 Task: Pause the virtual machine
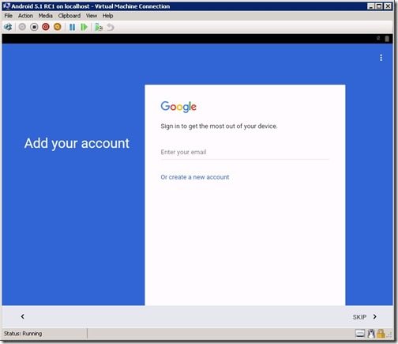pyautogui.click(x=72, y=27)
